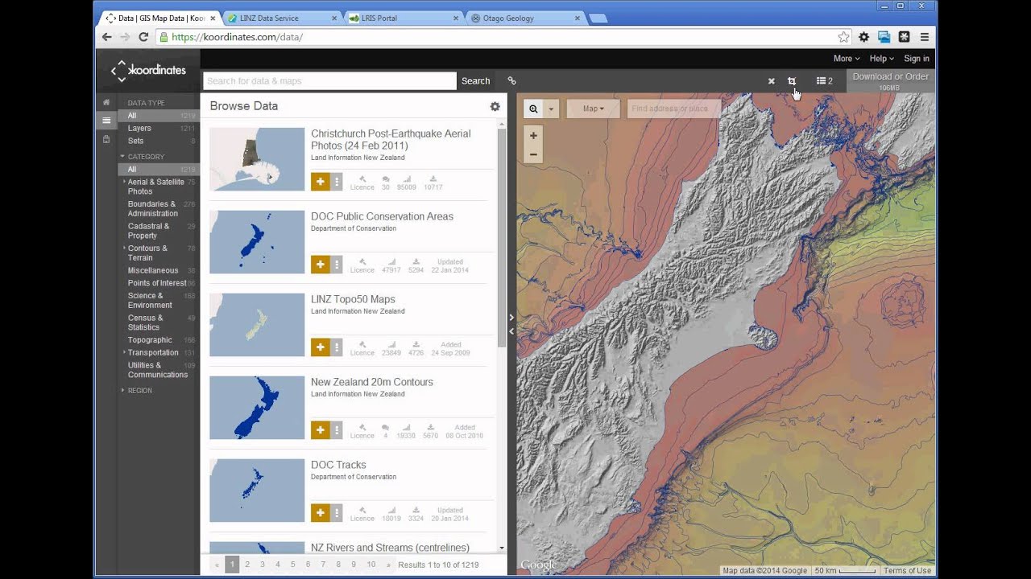Viewport: 1031px width, 579px height.
Task: Expand Transportation category
Action: pyautogui.click(x=124, y=352)
